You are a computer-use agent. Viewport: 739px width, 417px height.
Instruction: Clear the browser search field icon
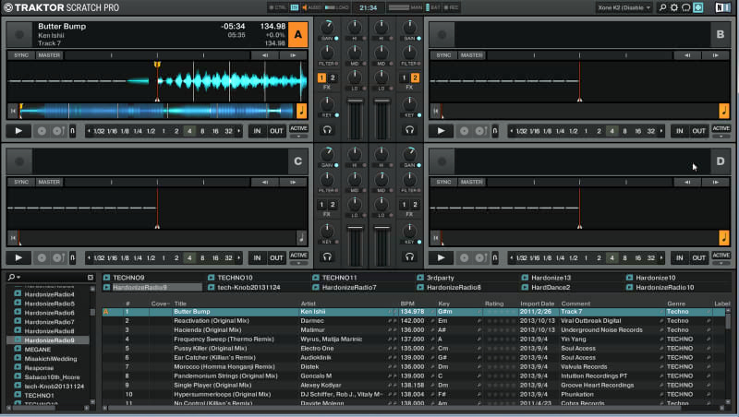click(90, 278)
